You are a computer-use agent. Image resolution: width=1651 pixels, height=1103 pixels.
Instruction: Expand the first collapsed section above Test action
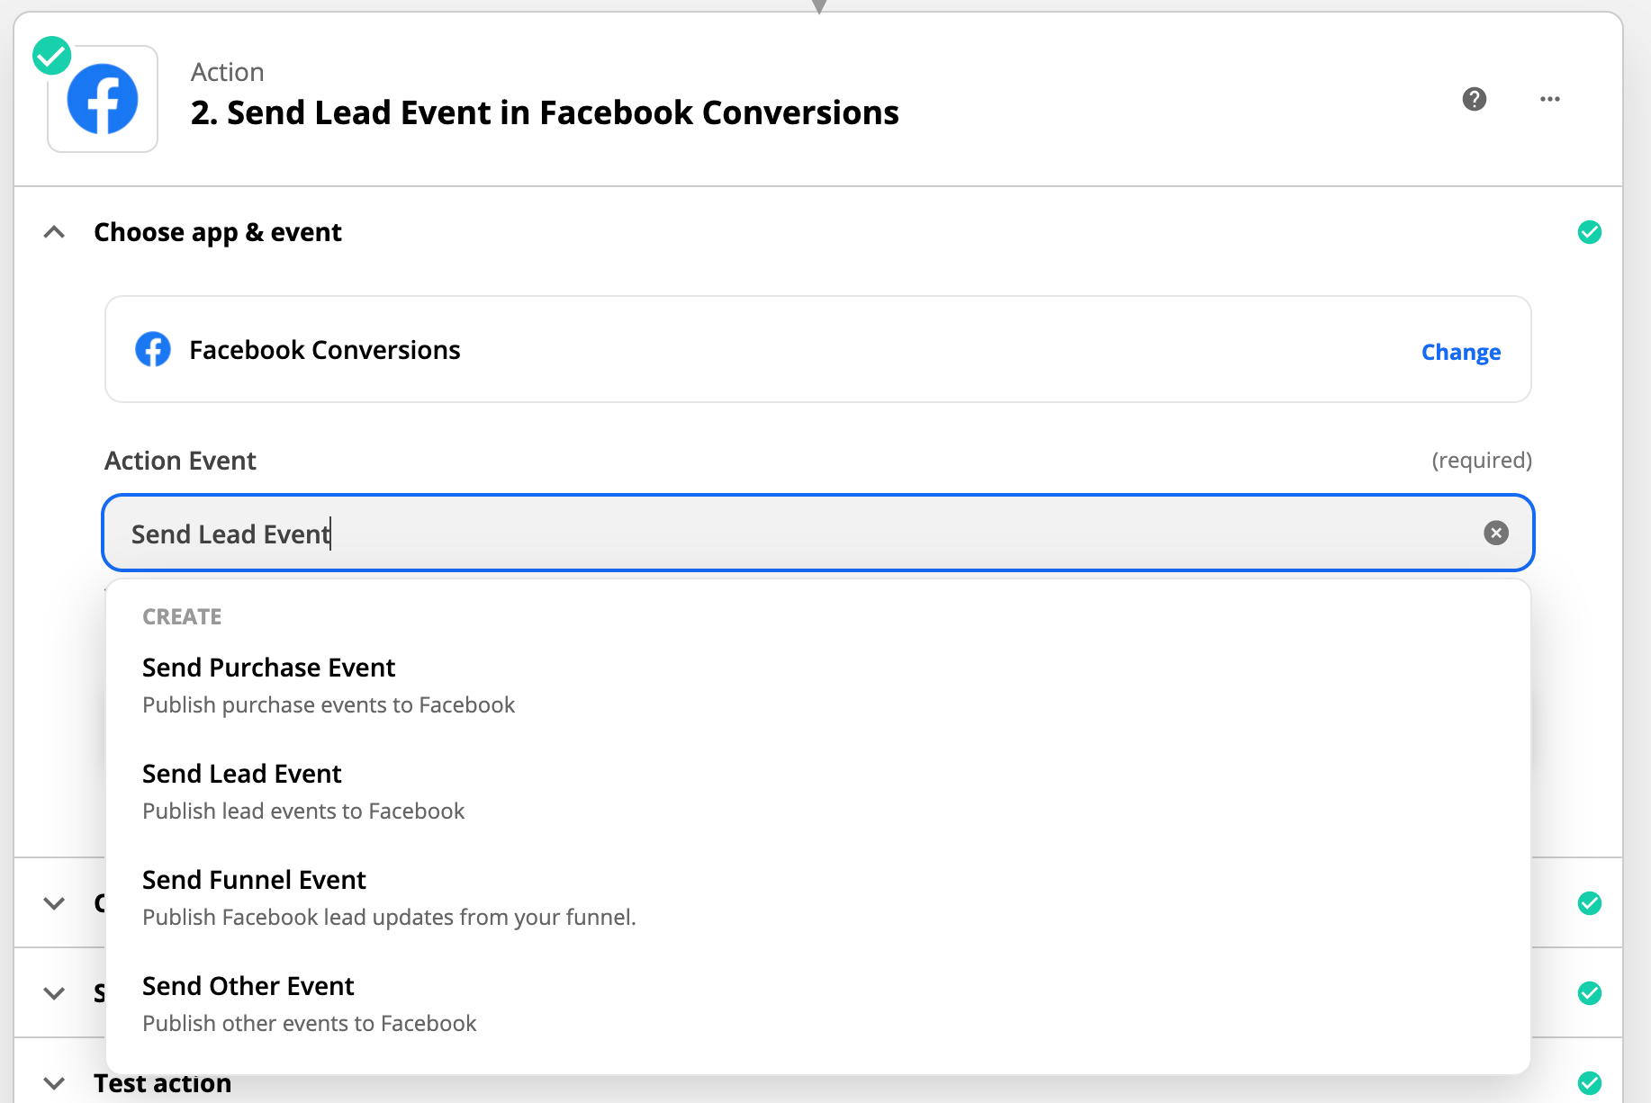pyautogui.click(x=53, y=903)
